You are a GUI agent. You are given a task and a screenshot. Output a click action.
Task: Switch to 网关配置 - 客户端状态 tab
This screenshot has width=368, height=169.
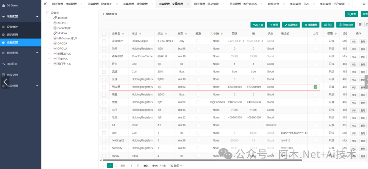tap(243, 4)
